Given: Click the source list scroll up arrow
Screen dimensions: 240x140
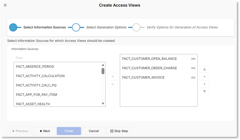Looking at the screenshot, I should coord(103,65).
